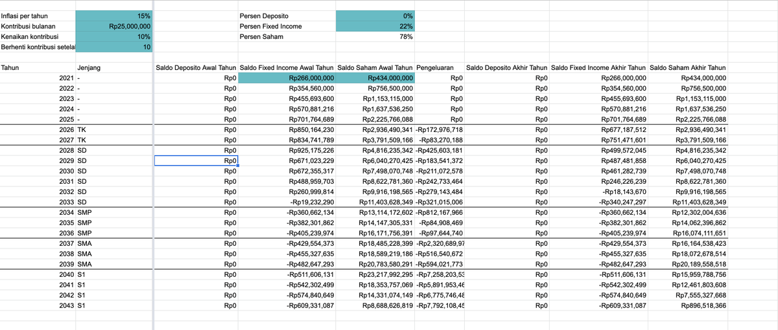The width and height of the screenshot is (778, 330).
Task: Select the 15% inflation value cell
Action: tap(114, 15)
